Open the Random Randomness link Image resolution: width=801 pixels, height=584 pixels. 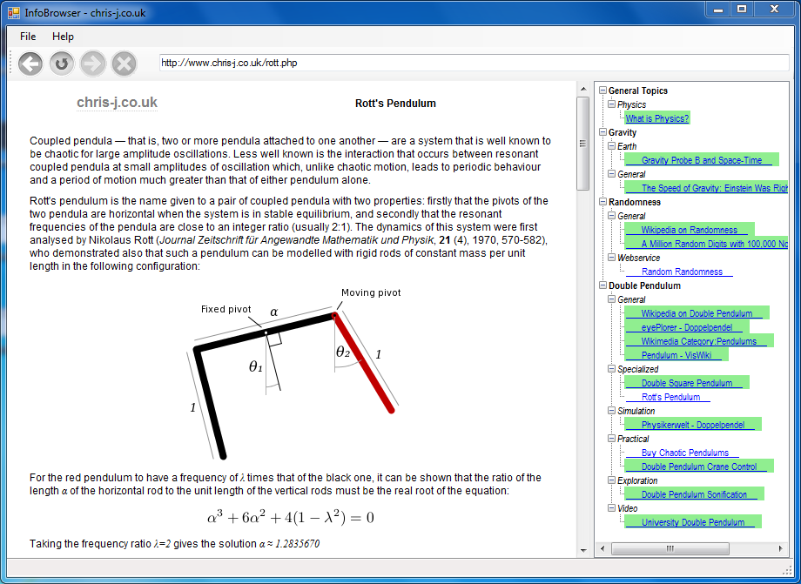(682, 272)
